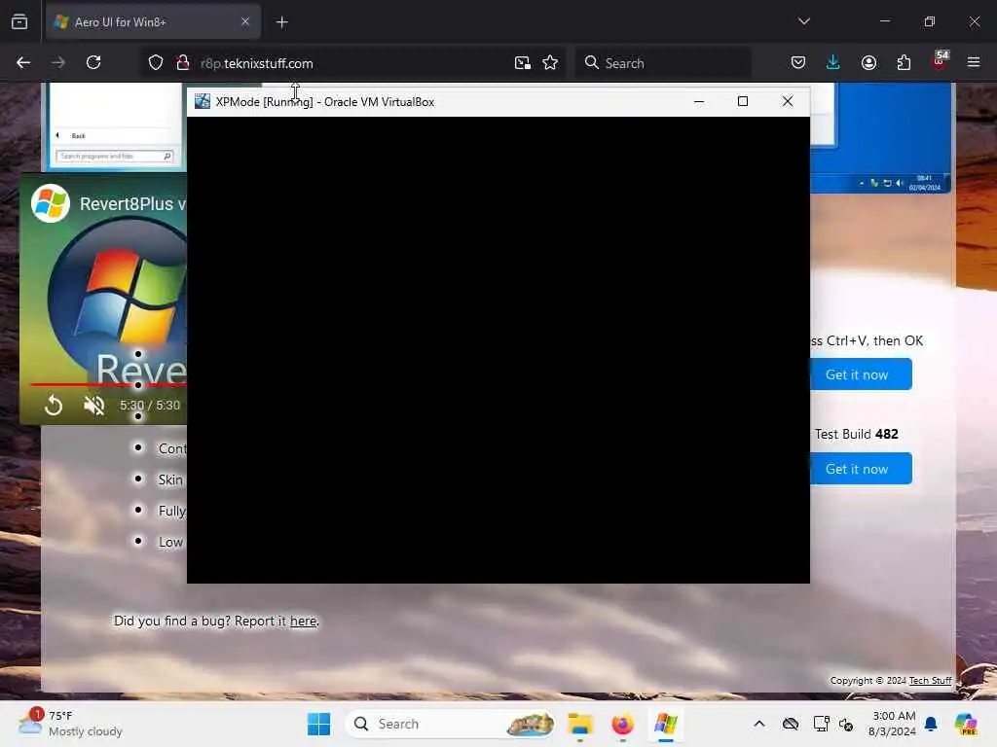Viewport: 997px width, 747px height.
Task: View site security padlock info
Action: tap(182, 63)
